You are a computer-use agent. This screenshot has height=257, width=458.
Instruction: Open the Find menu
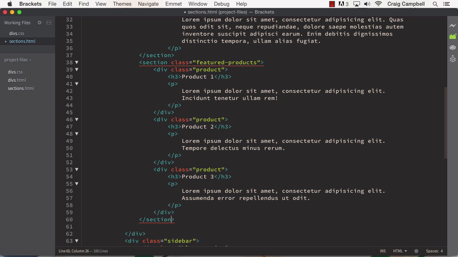pyautogui.click(x=84, y=4)
